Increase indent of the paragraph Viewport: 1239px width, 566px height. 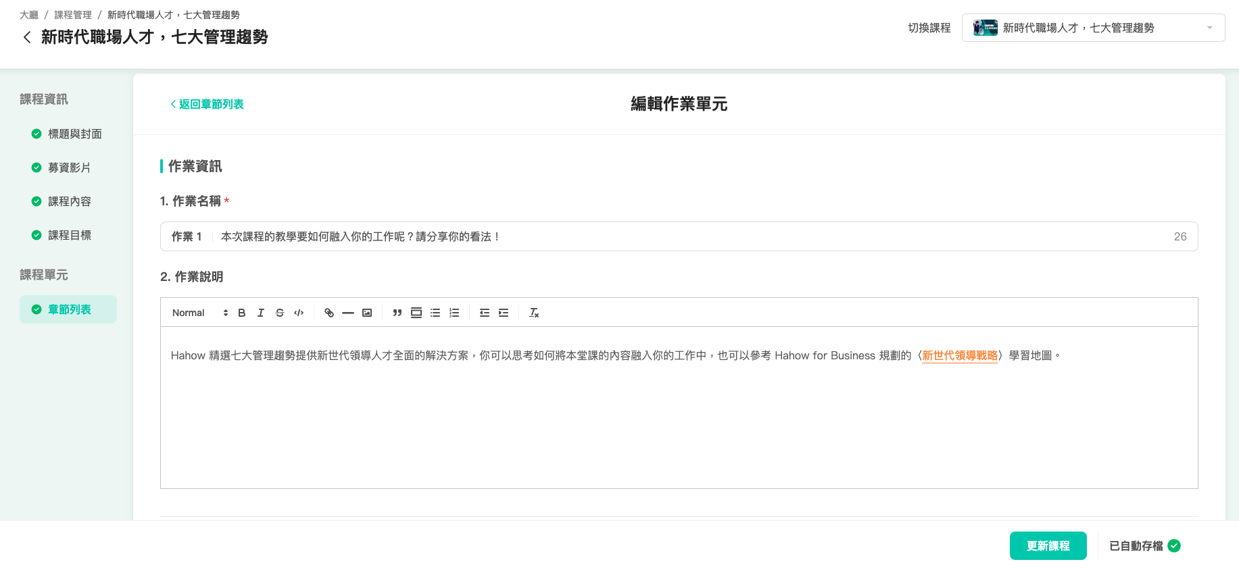504,313
